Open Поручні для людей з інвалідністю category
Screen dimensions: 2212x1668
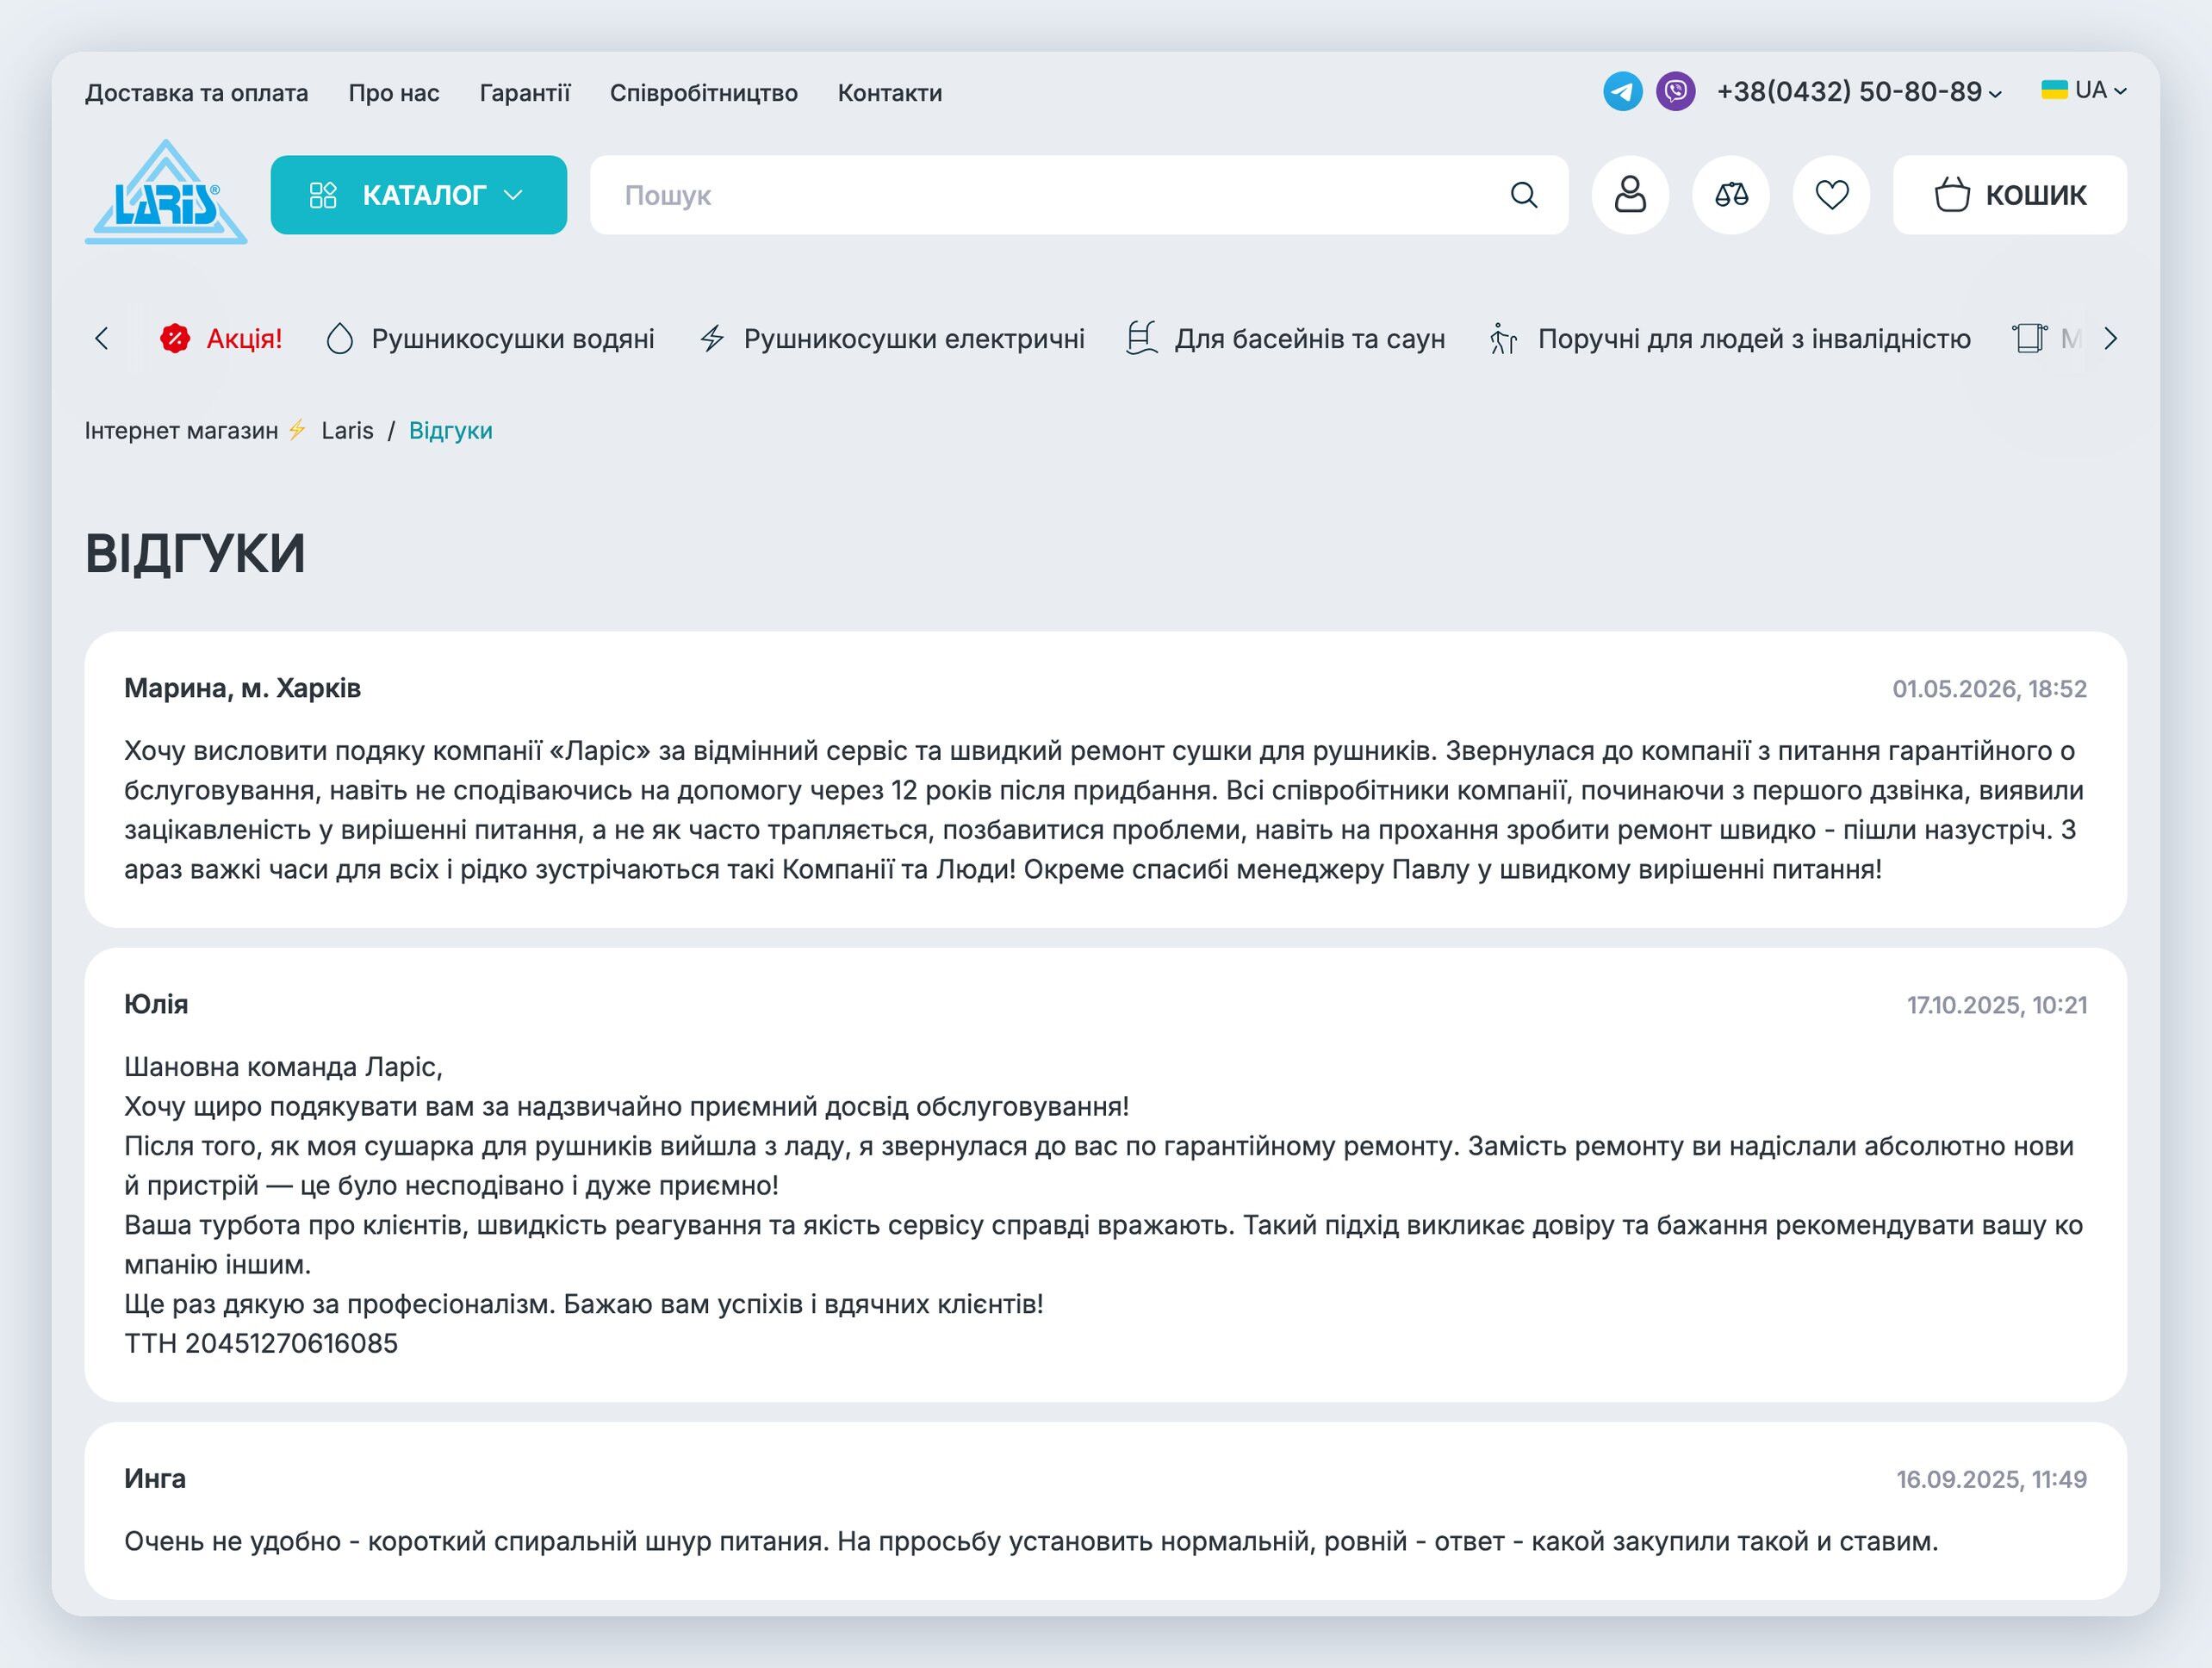coord(1730,339)
